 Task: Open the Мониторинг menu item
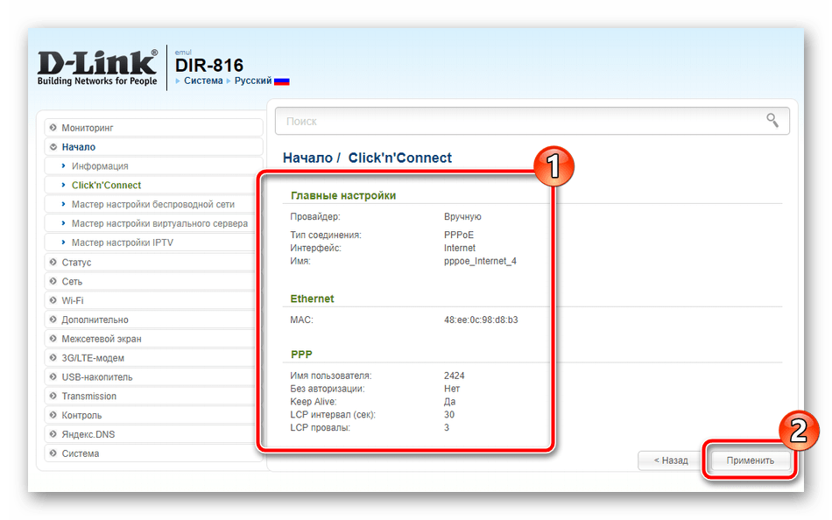pyautogui.click(x=154, y=128)
